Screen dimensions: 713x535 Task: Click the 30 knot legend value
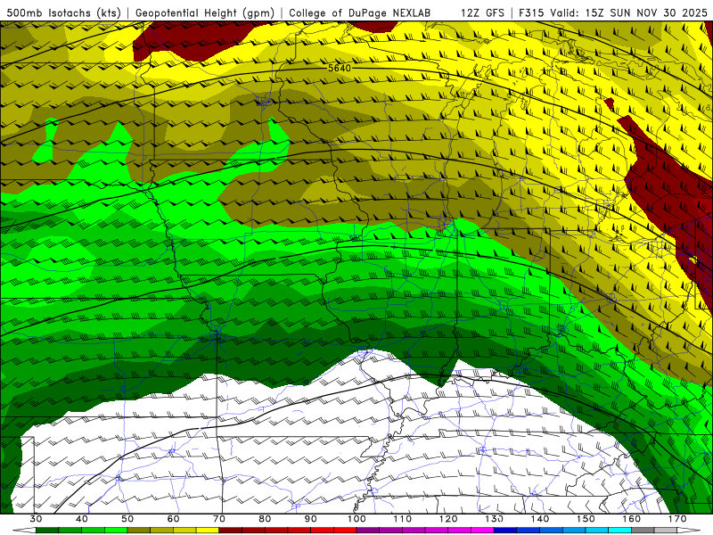pyautogui.click(x=36, y=519)
